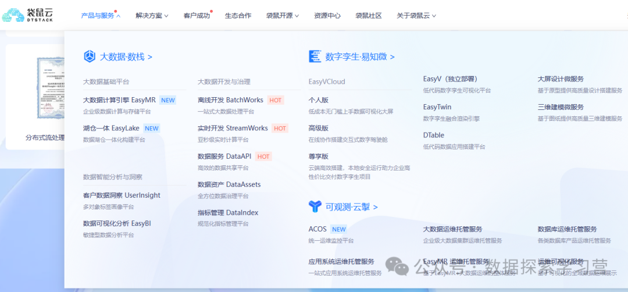Viewport: 628px width, 292px height.
Task: Click the 数字孪生·易知微 blue icon
Action: tap(315, 56)
